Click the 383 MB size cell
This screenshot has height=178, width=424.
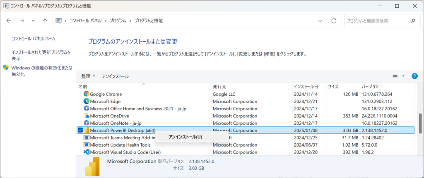pos(350,116)
